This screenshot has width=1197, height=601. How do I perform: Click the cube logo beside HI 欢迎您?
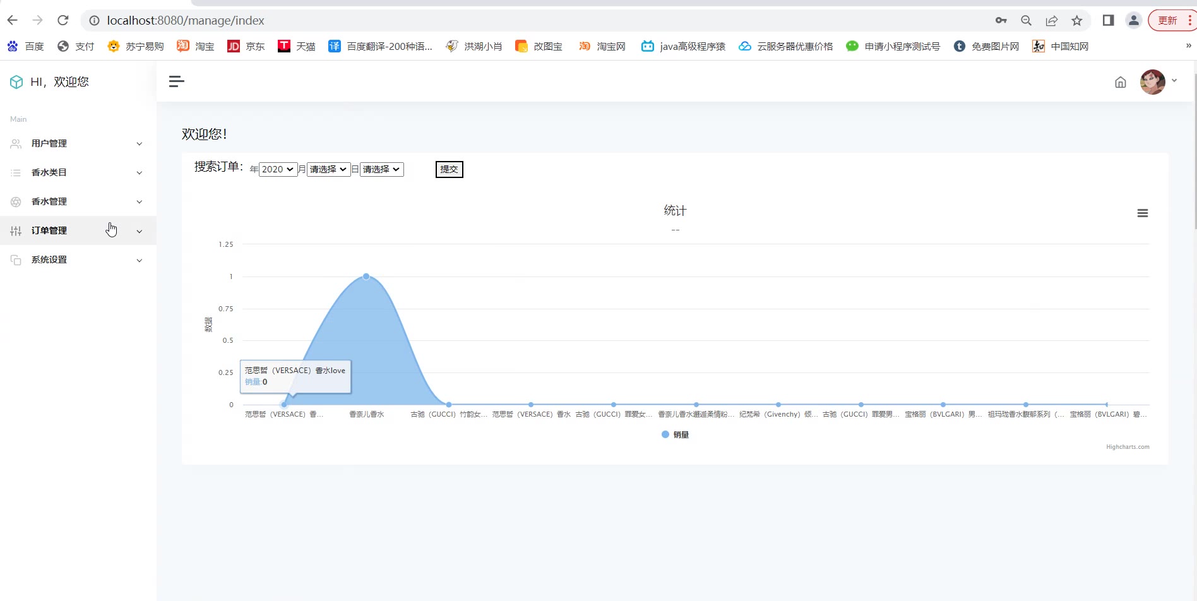point(16,82)
